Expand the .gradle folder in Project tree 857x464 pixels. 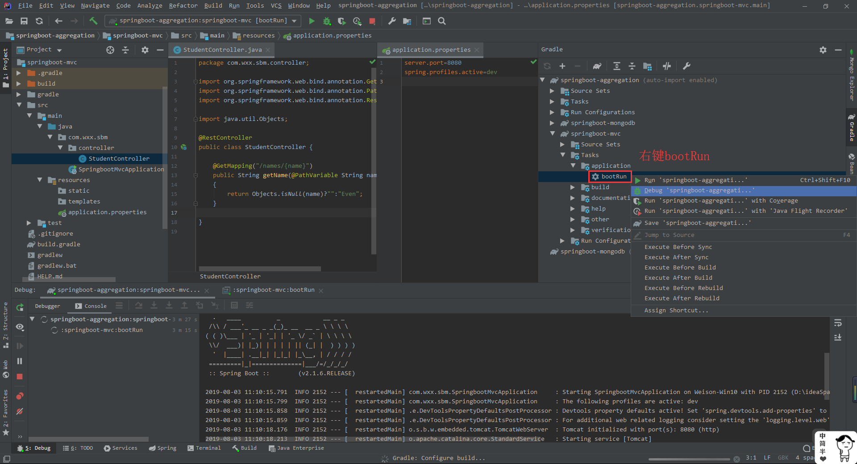[19, 73]
